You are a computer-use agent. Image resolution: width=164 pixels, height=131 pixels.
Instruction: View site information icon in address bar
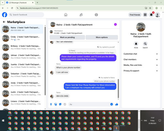tap(17, 8)
